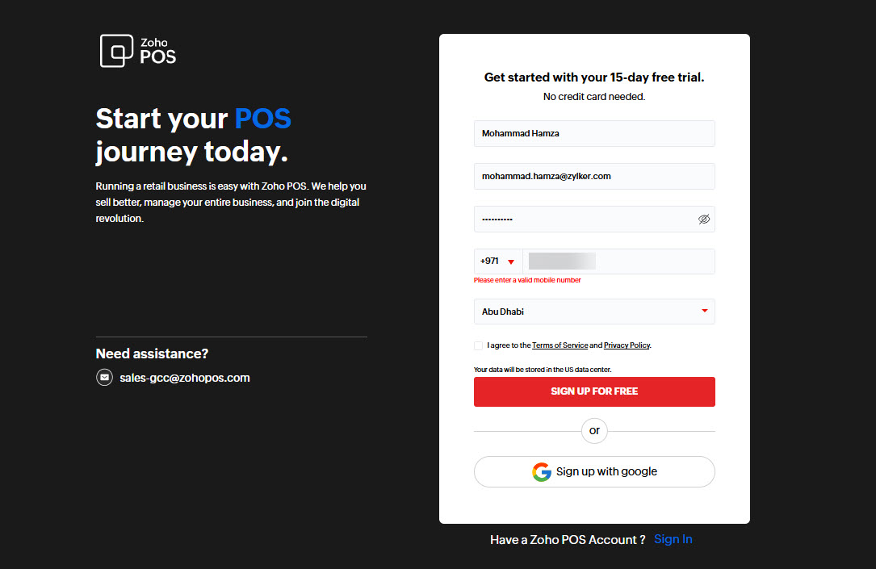
Task: Click the email address input field
Action: pos(594,177)
